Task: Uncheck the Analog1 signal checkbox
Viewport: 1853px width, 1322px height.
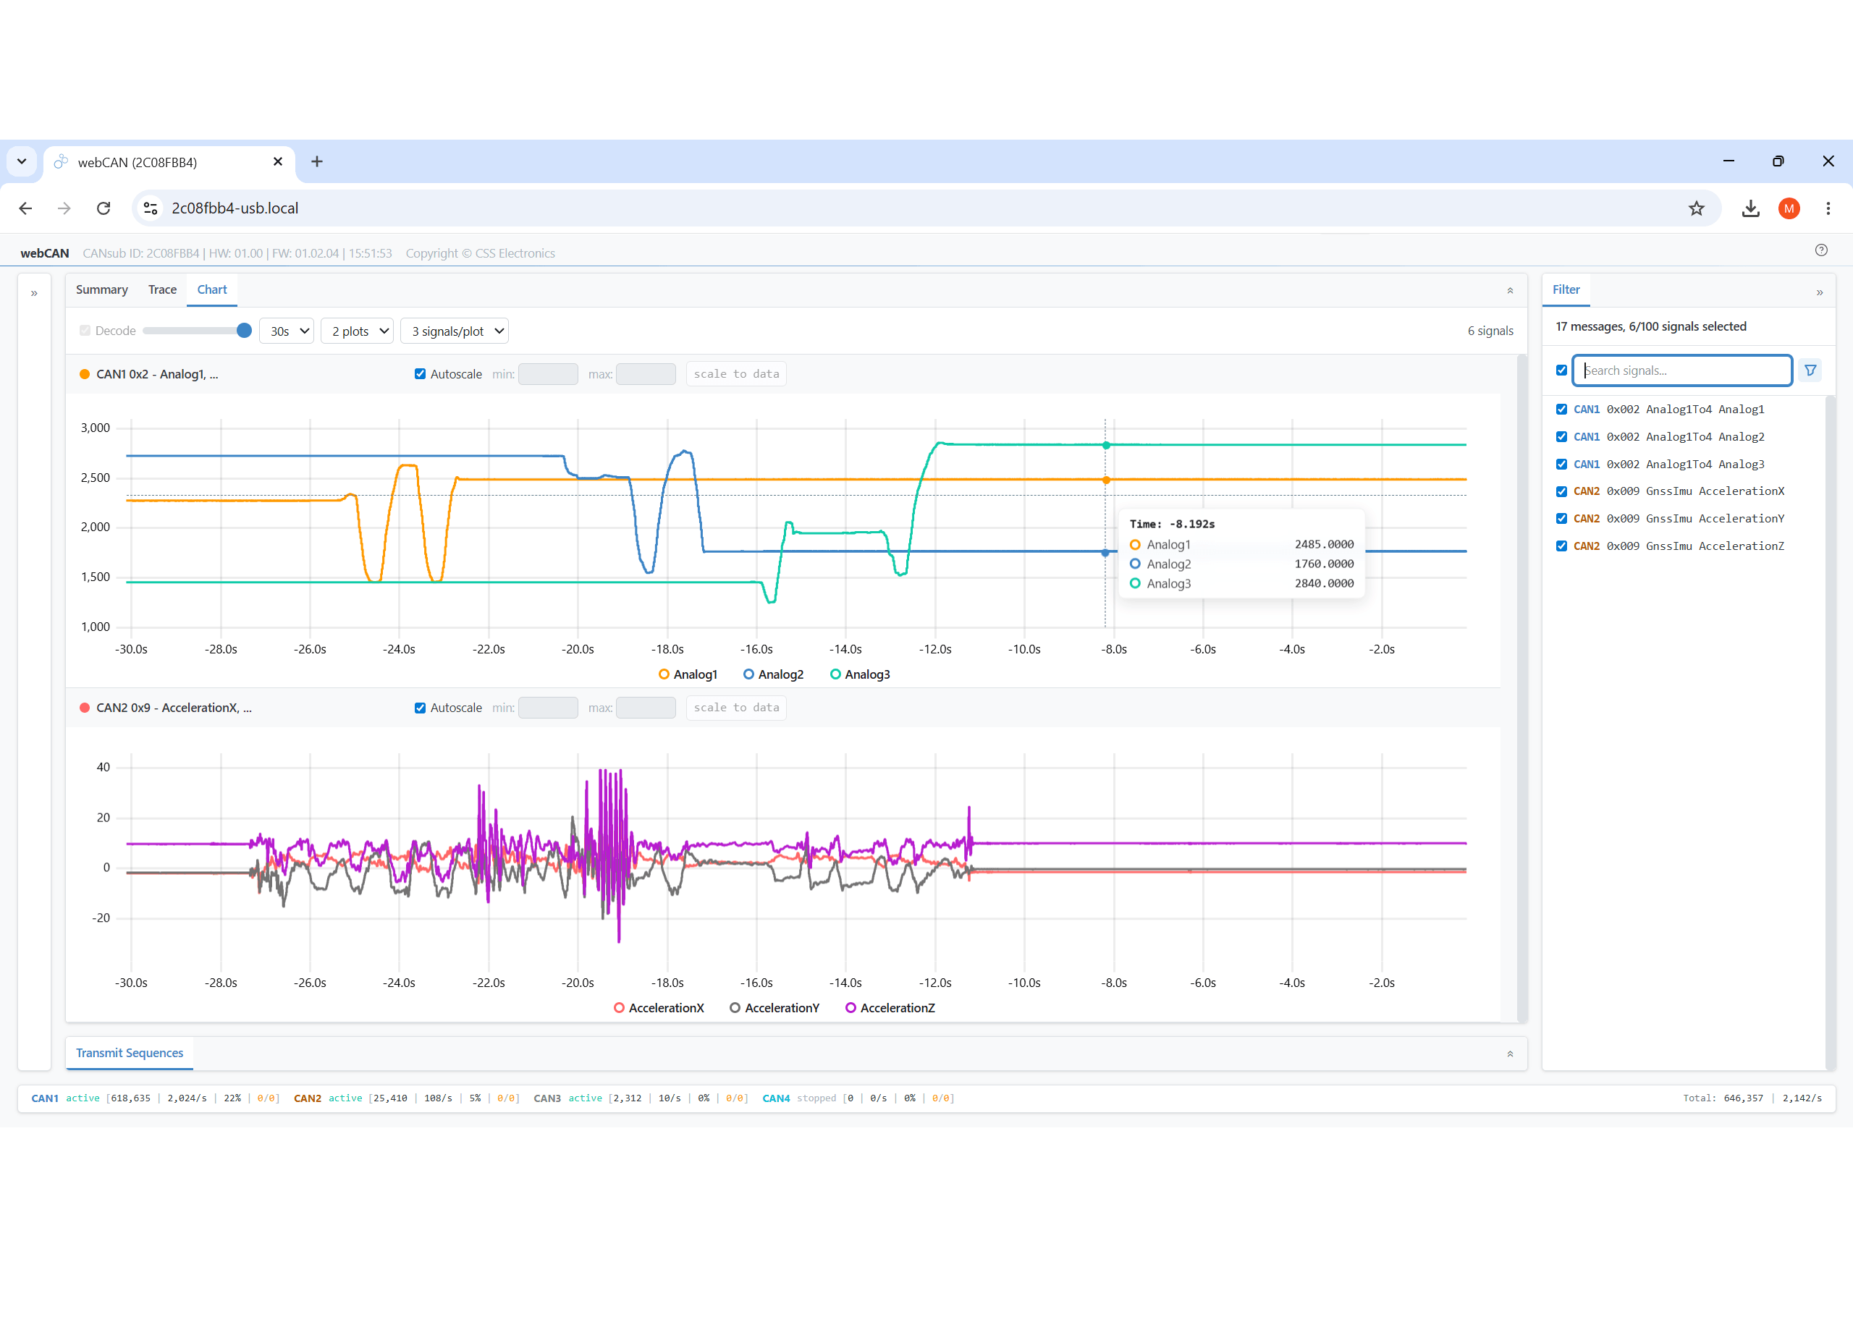Action: [1561, 410]
